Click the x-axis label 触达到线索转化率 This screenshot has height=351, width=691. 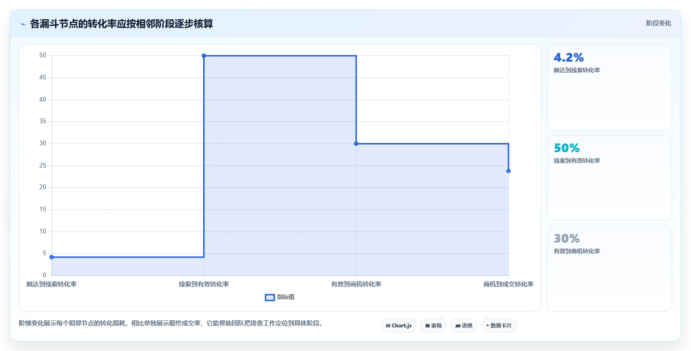point(52,284)
